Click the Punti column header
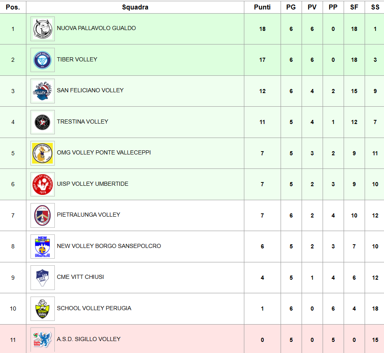 tap(262, 7)
